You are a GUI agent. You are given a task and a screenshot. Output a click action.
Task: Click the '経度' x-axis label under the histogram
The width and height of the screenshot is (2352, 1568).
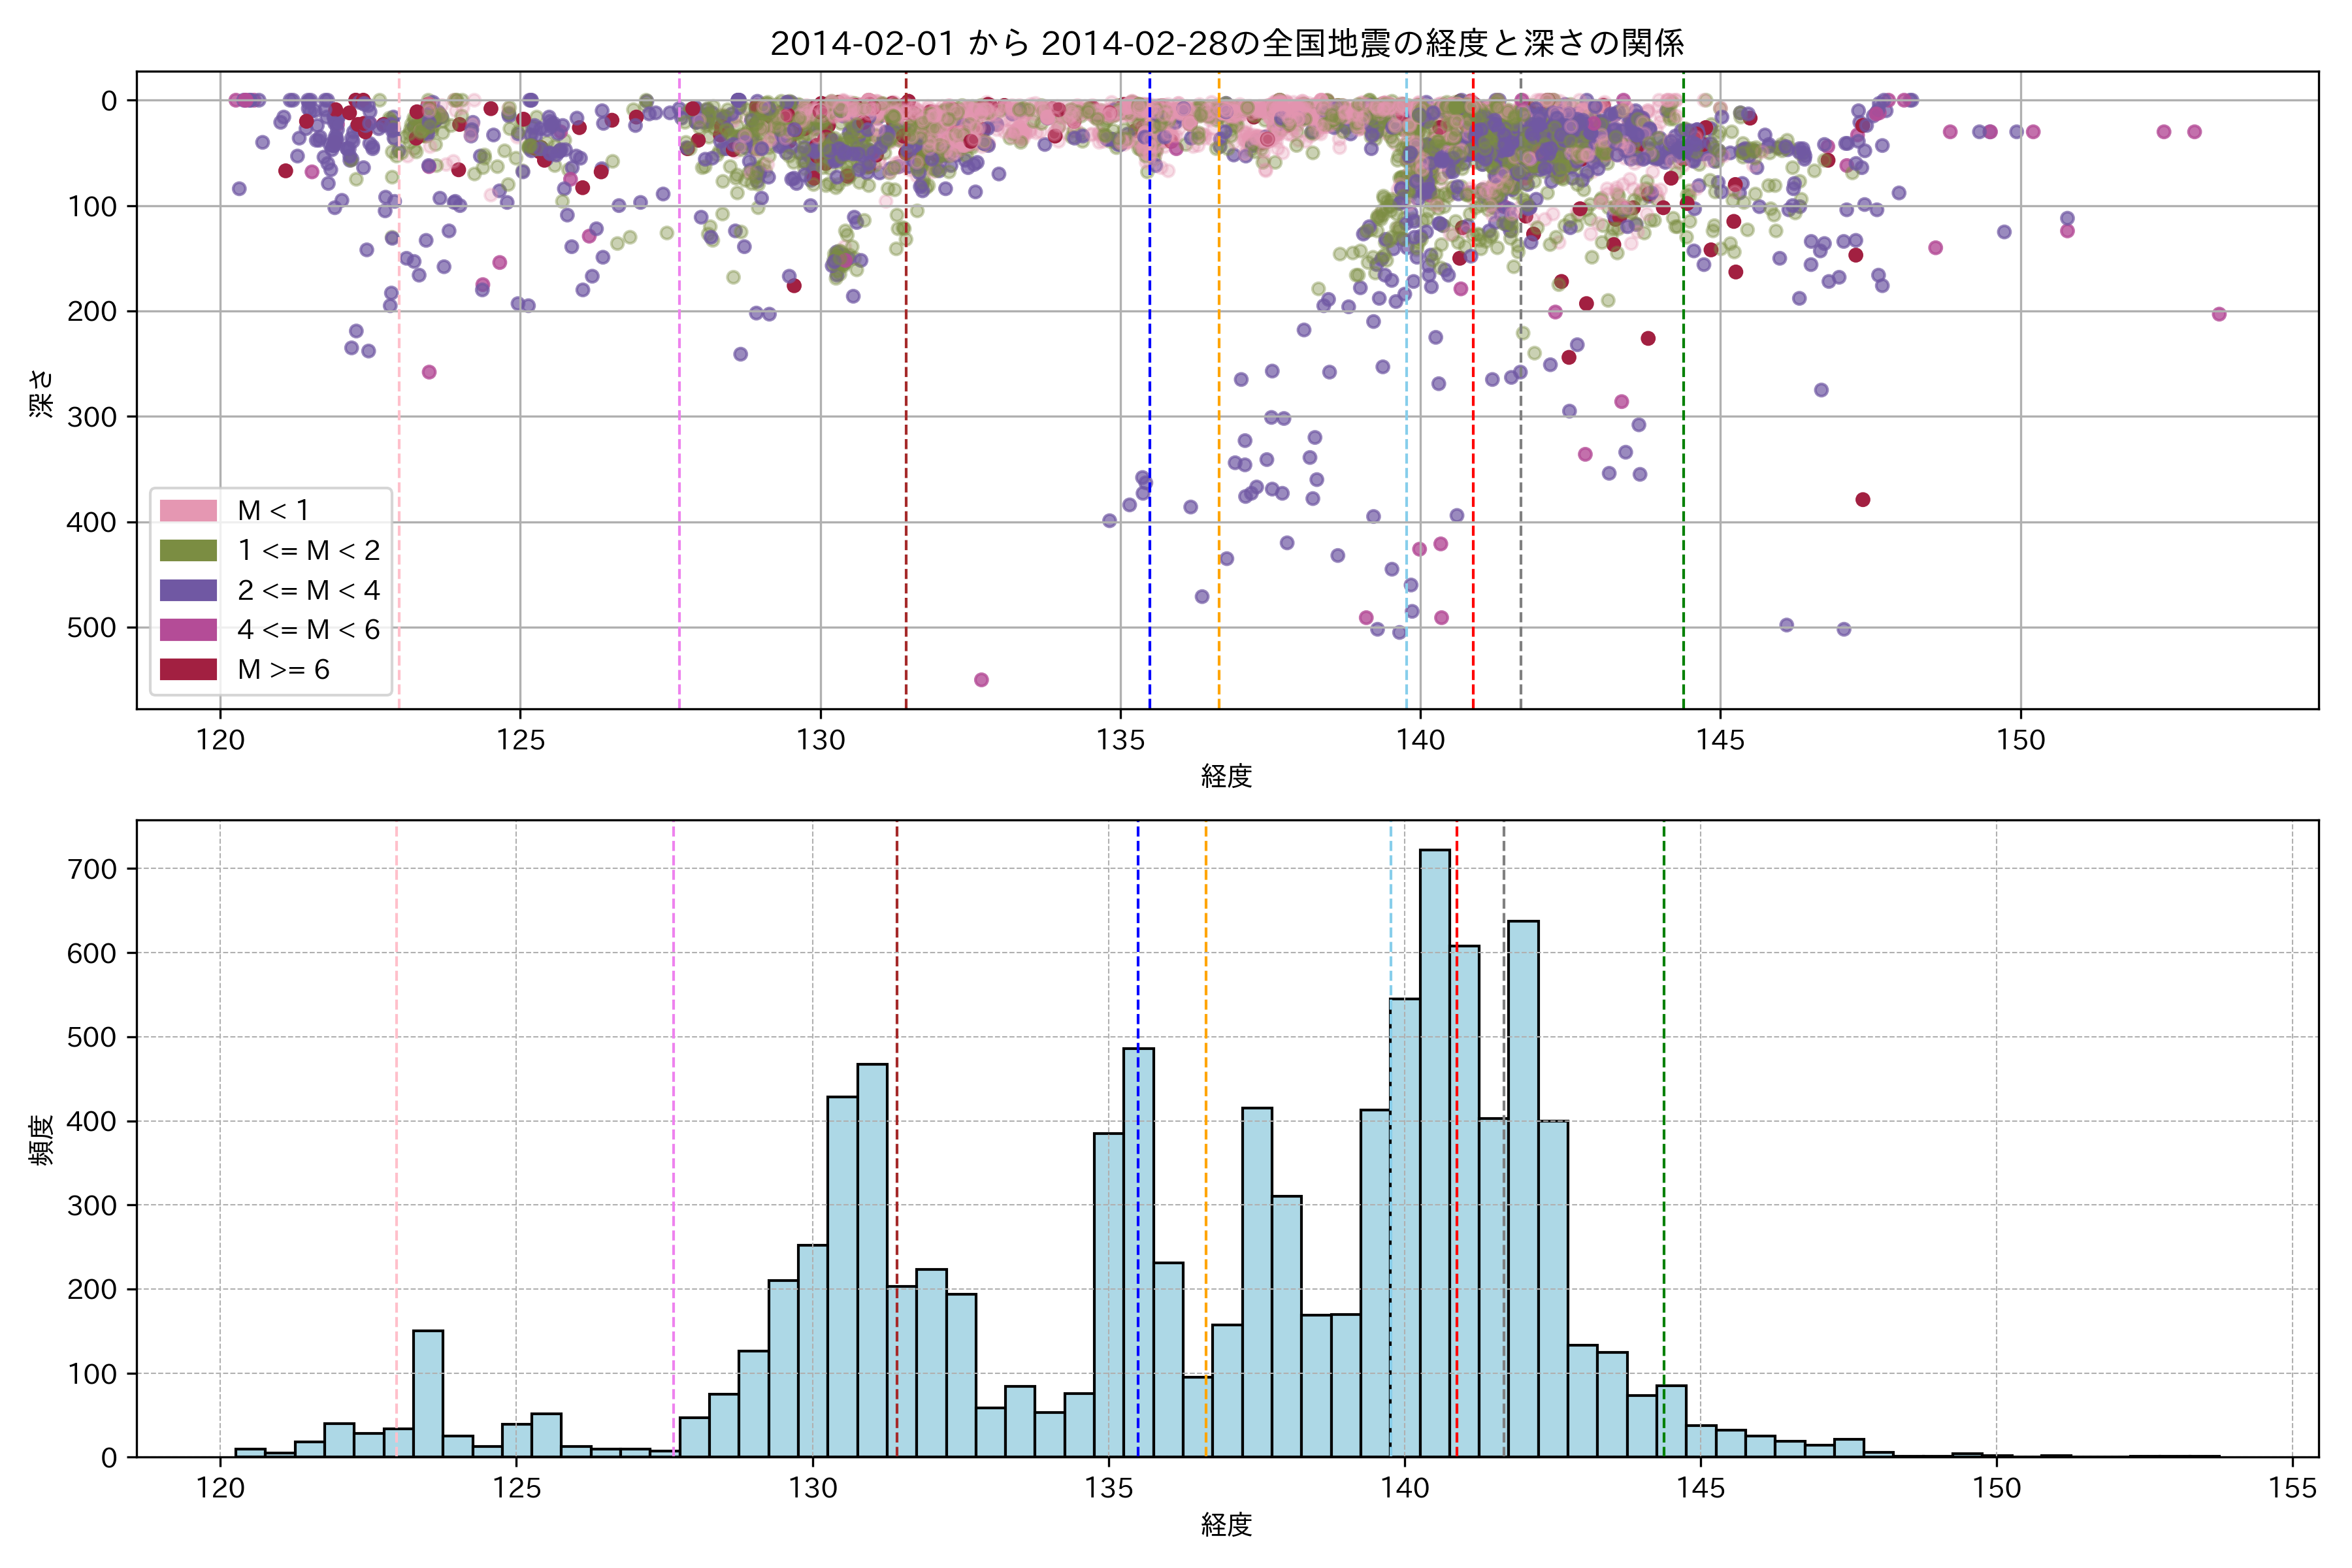(x=1226, y=1525)
